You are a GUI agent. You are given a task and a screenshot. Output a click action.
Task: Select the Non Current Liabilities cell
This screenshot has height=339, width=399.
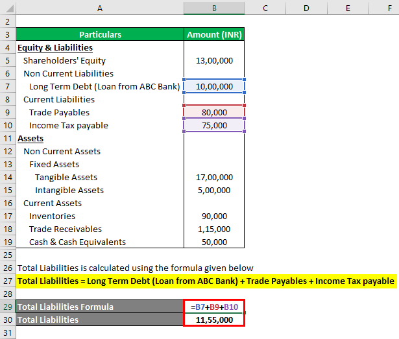point(100,73)
